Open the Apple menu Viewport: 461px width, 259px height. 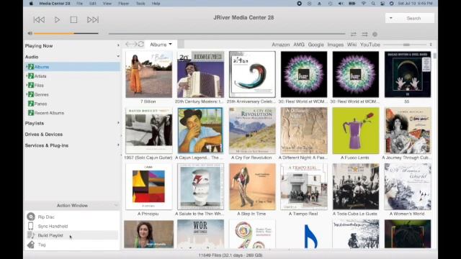pos(31,4)
